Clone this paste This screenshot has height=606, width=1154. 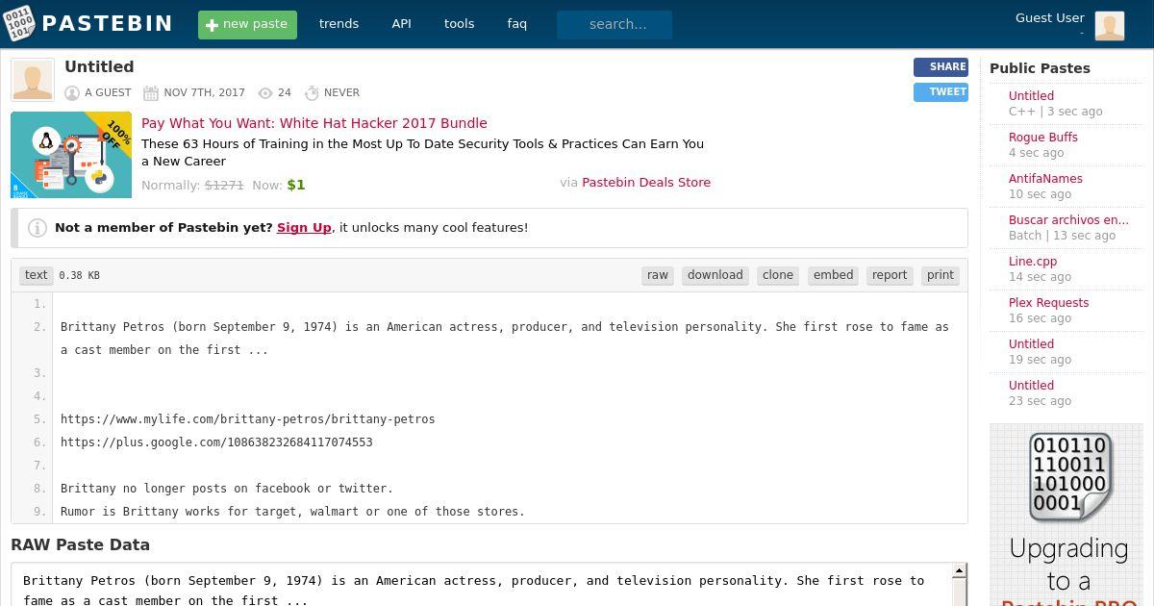[x=778, y=275]
